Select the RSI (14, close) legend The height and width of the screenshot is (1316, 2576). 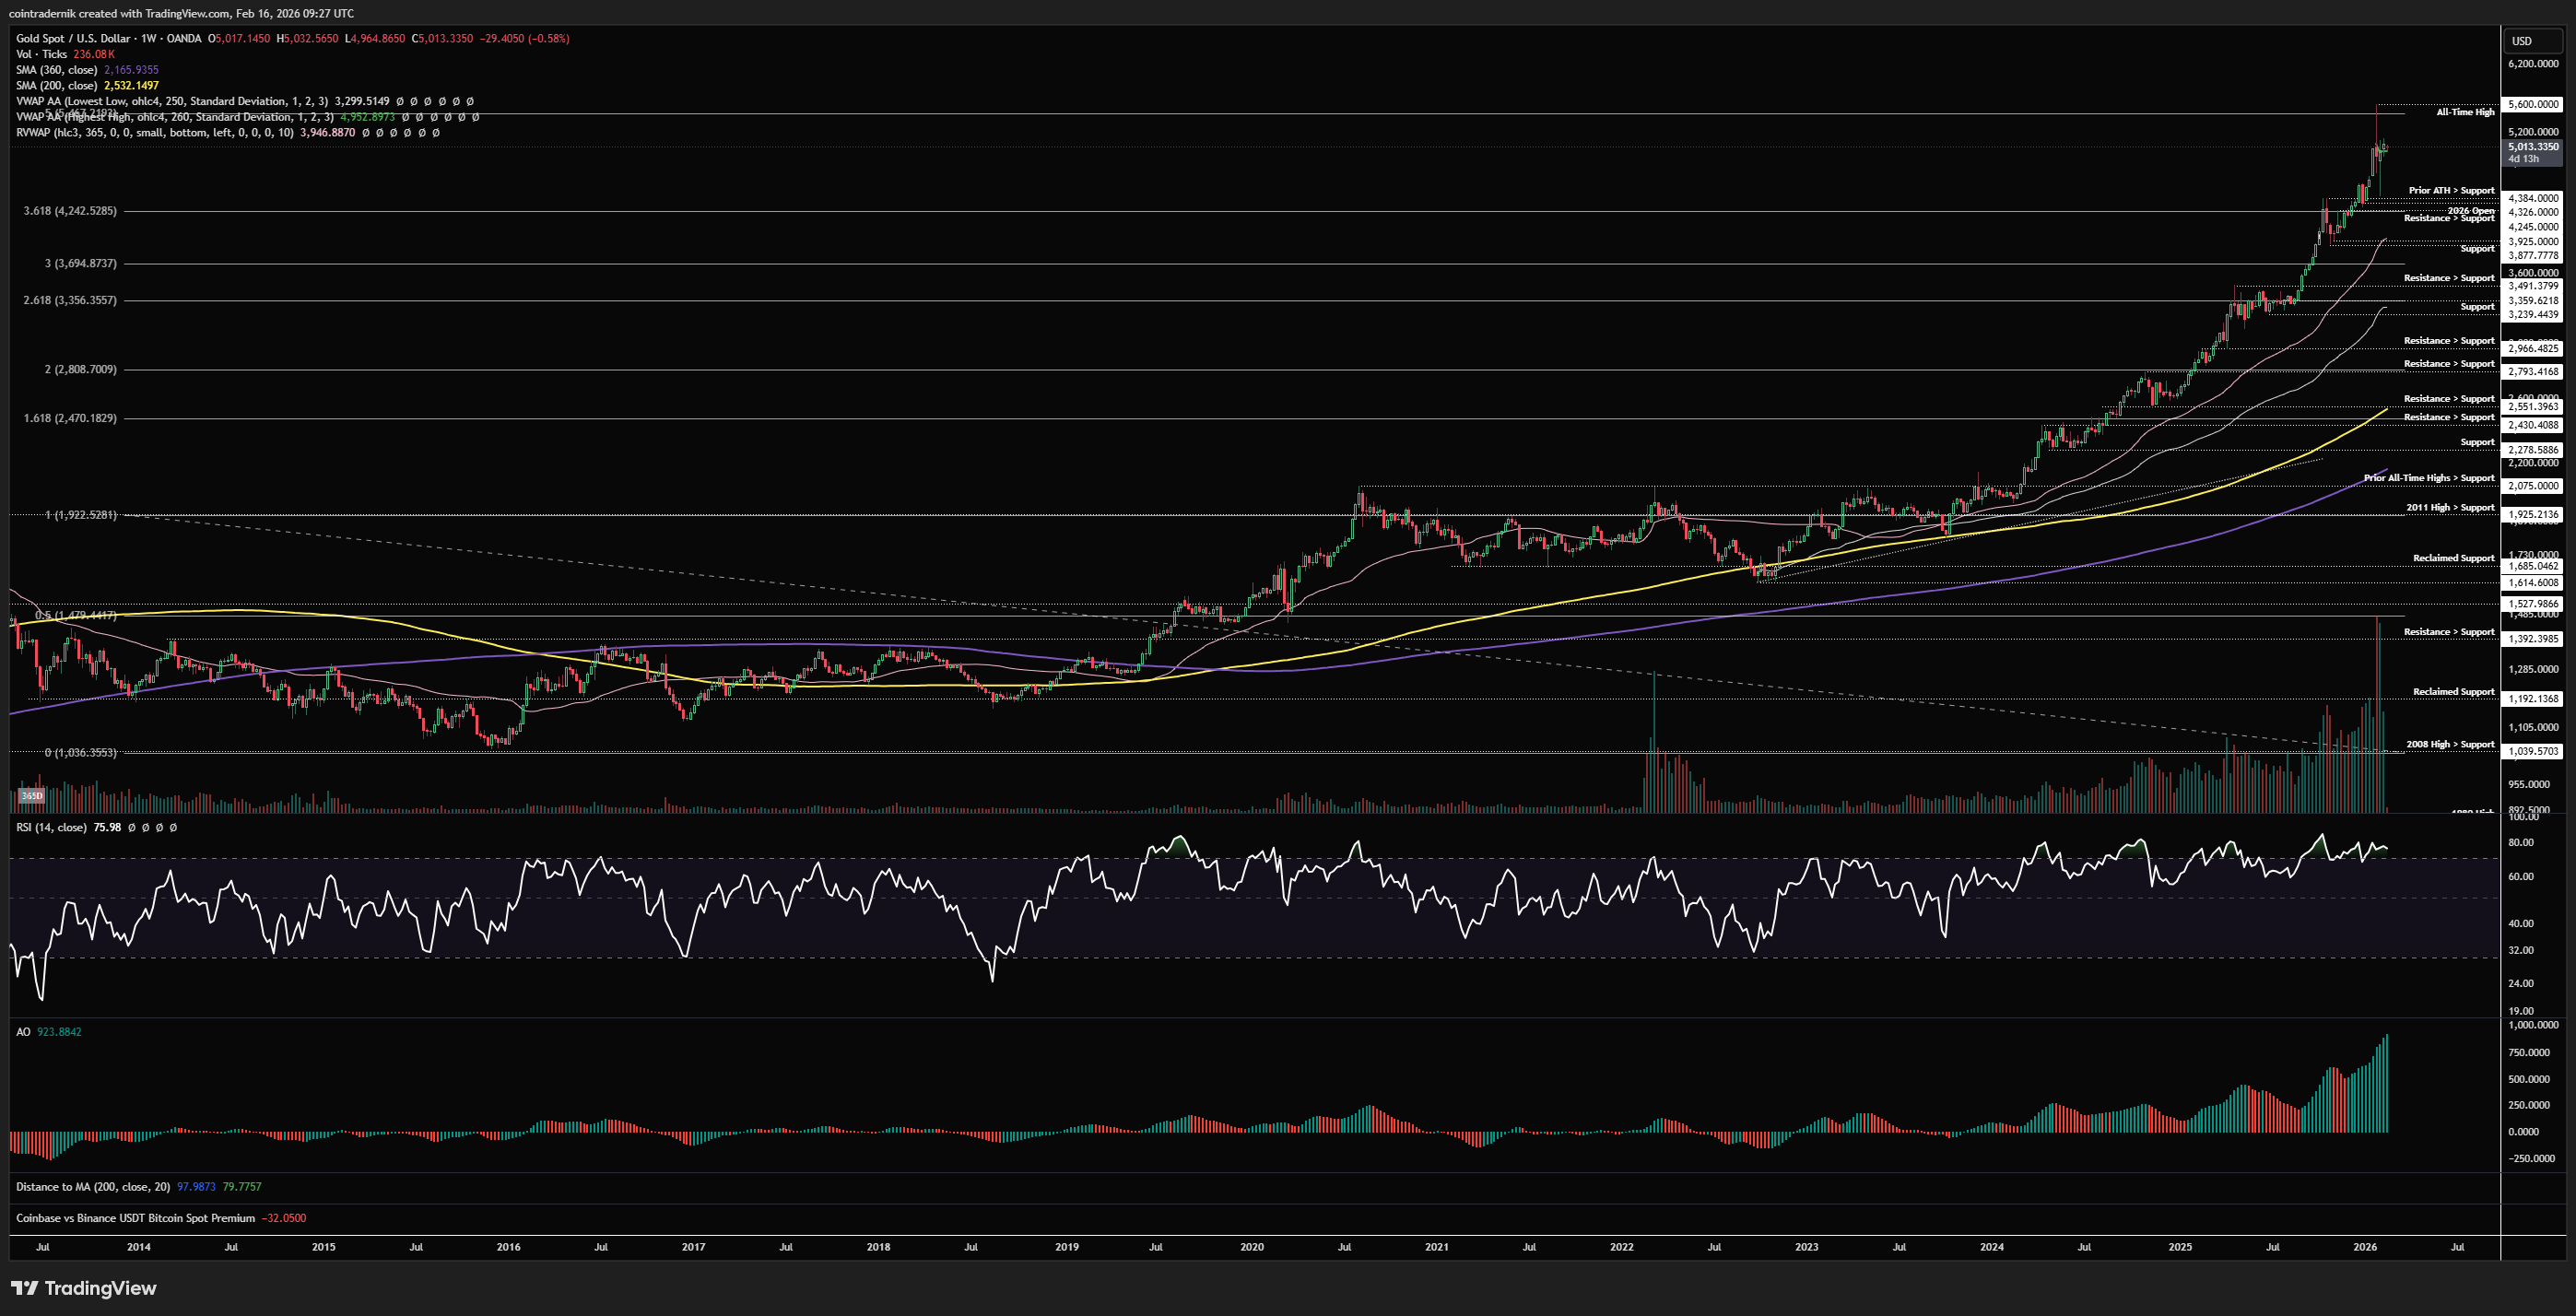51,827
